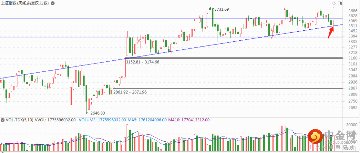Image resolution: width=360 pixels, height=153 pixels.
Task: Click the 3218 price axis label
Action: [x=352, y=53]
